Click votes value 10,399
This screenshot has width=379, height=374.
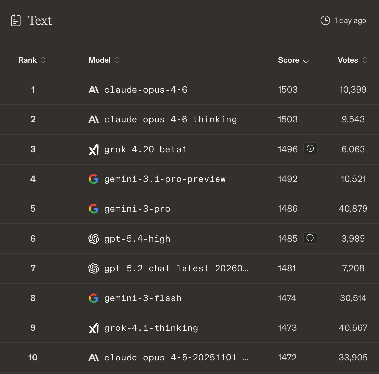tap(353, 90)
